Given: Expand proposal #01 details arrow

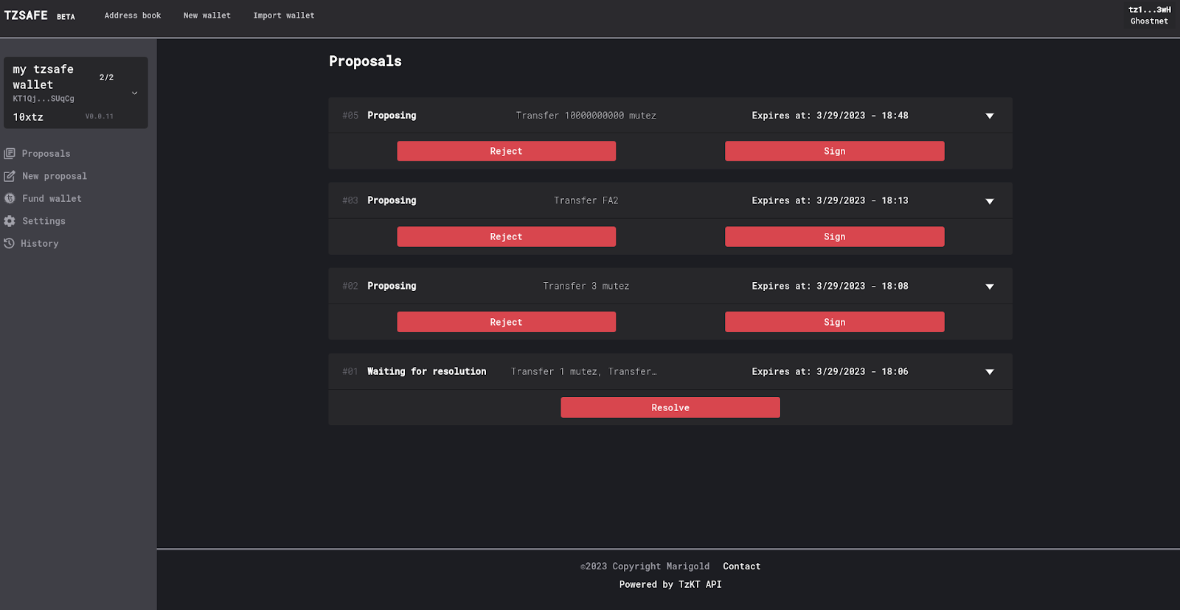Looking at the screenshot, I should point(990,372).
